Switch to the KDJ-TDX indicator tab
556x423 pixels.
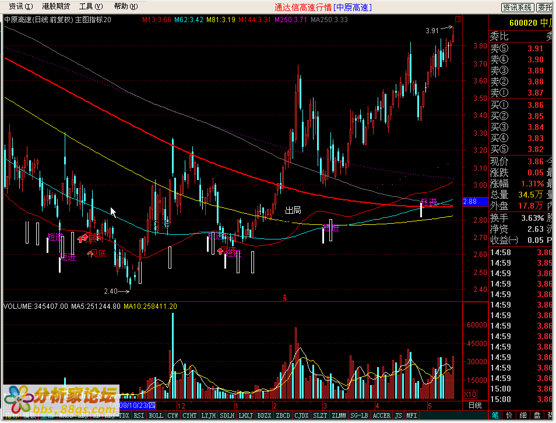(x=117, y=415)
